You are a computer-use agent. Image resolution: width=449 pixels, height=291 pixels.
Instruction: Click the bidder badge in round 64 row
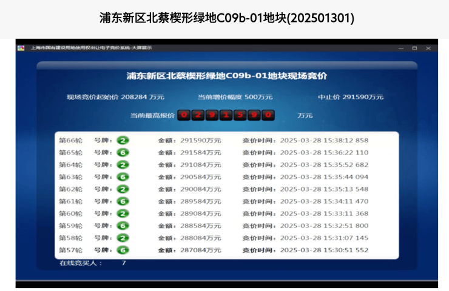(123, 164)
